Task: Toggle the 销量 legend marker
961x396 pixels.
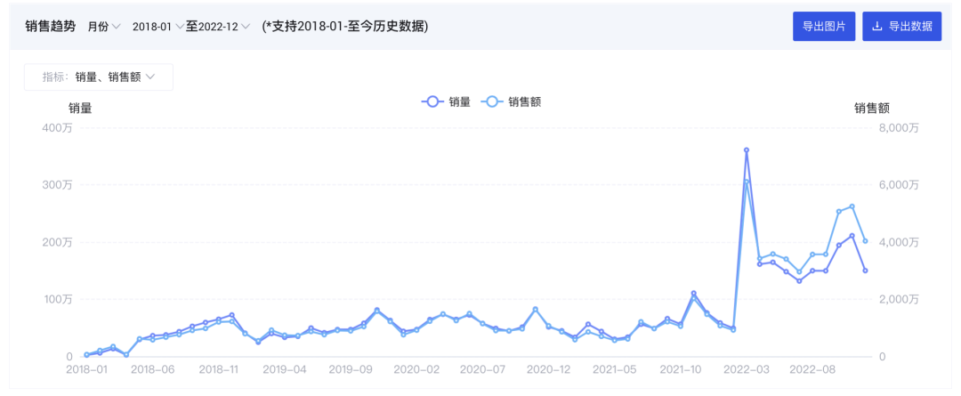Action: coord(433,102)
